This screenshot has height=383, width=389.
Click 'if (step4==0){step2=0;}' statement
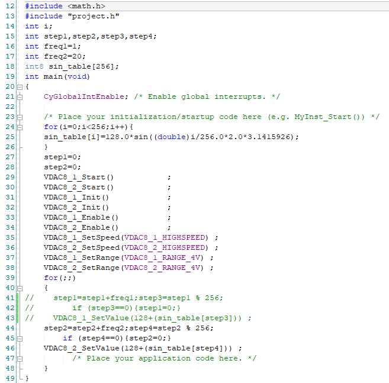[x=117, y=338]
